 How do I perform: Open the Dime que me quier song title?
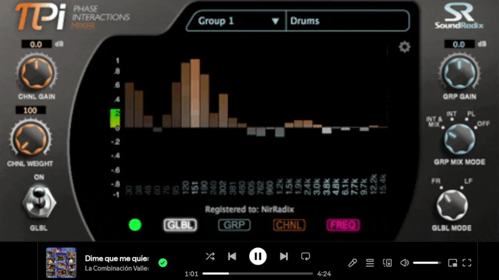117,259
